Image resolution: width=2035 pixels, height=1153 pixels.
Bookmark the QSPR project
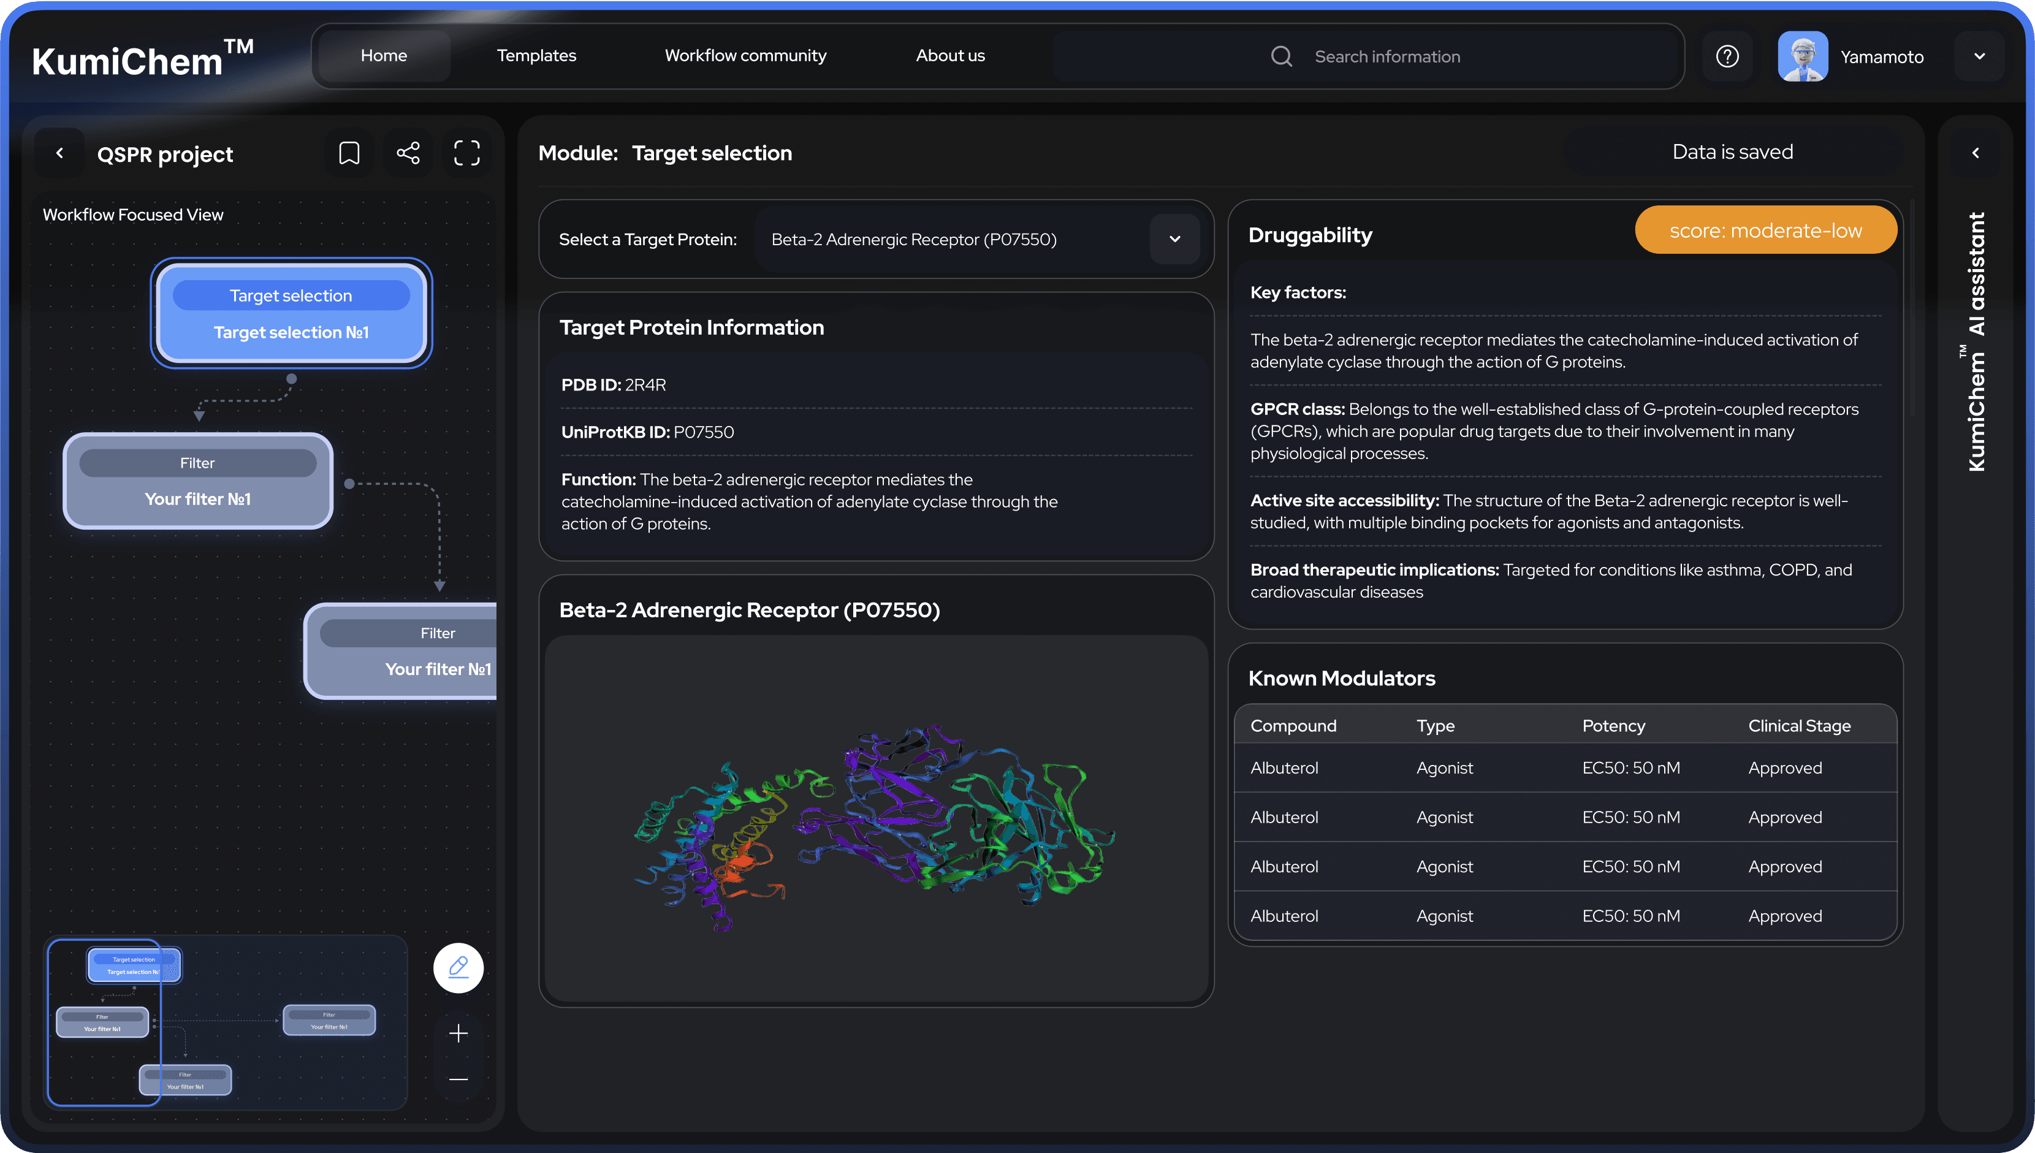click(348, 152)
